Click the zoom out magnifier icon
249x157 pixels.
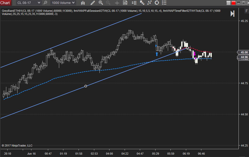pos(108,3)
